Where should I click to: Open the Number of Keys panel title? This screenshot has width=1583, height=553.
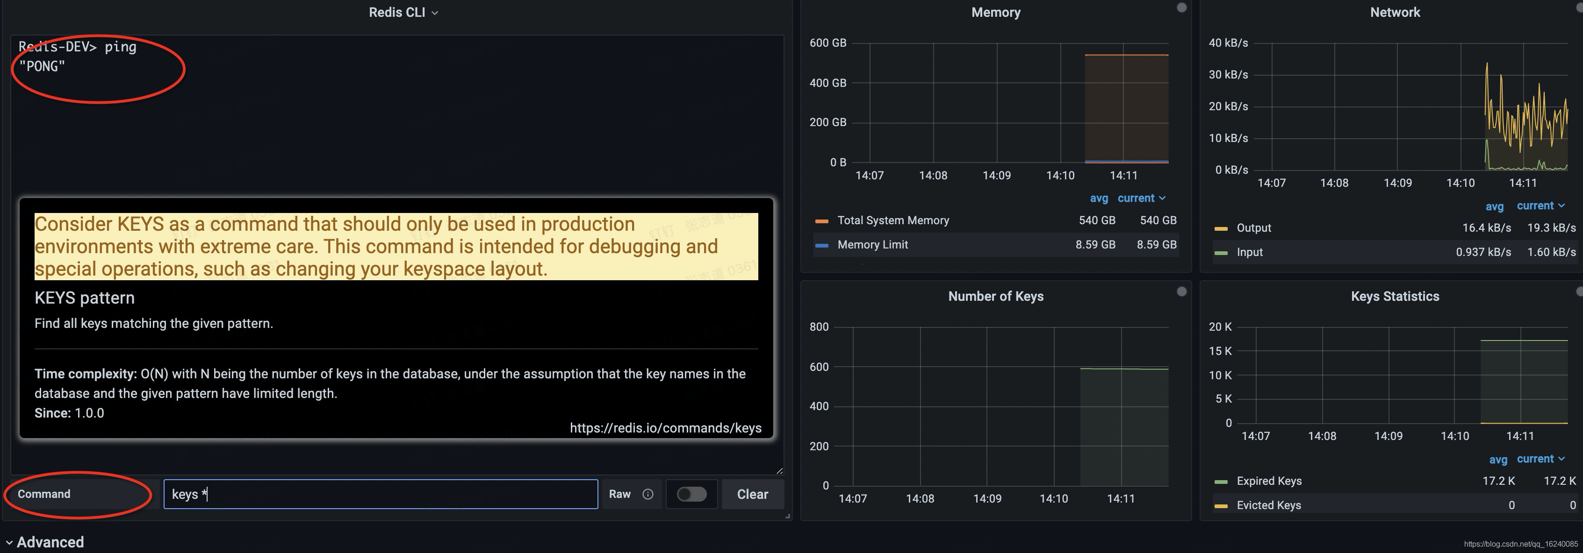pyautogui.click(x=995, y=297)
